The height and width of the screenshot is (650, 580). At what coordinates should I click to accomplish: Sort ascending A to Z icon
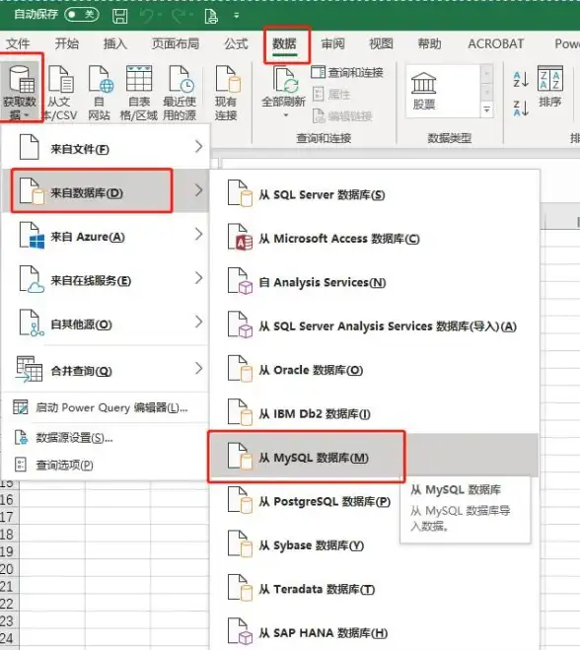[x=521, y=79]
